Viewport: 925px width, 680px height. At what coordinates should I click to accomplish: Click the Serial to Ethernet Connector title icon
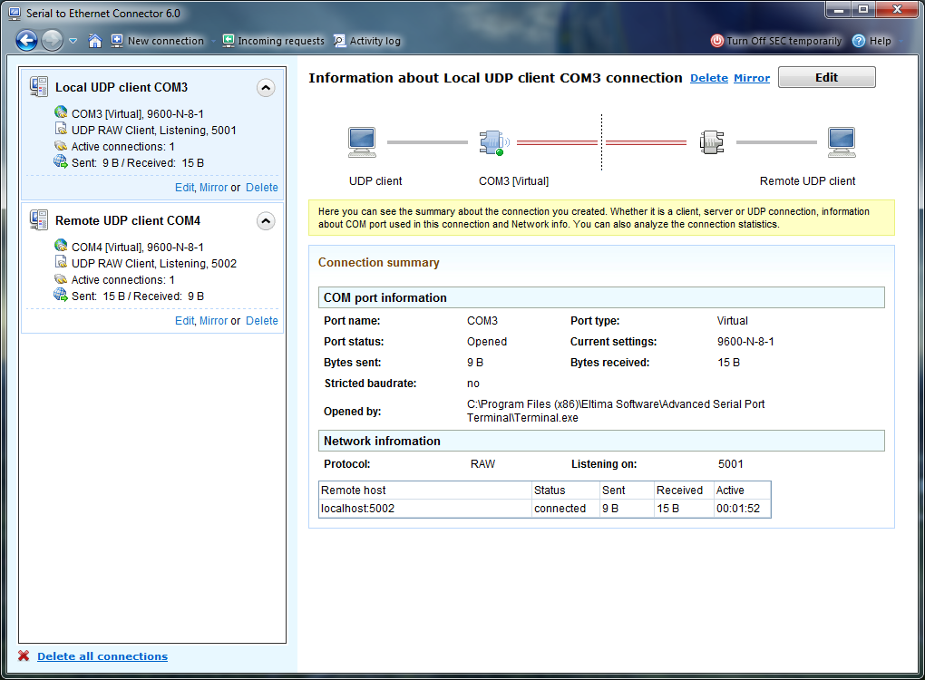[x=15, y=13]
